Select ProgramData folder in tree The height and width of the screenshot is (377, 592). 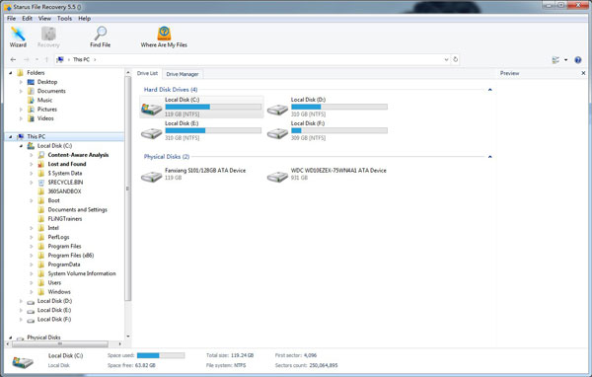(64, 264)
